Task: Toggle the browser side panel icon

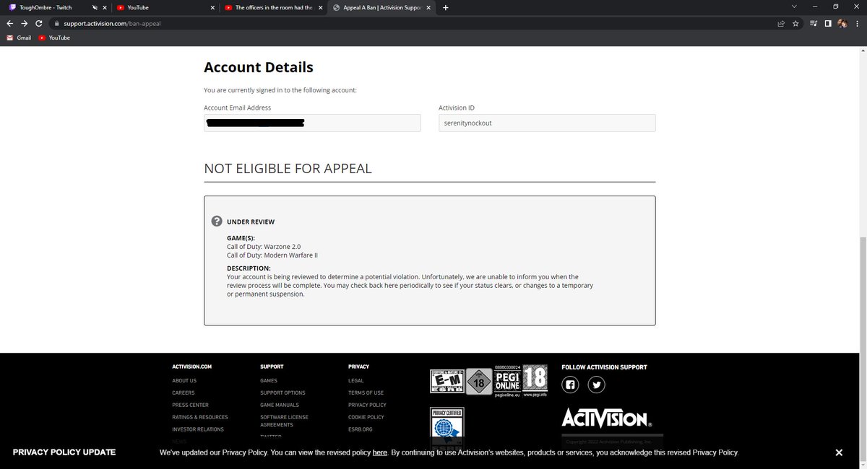Action: pyautogui.click(x=828, y=23)
